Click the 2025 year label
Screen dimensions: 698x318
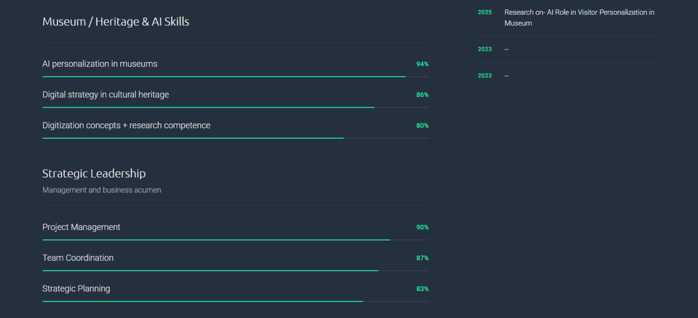tap(485, 13)
